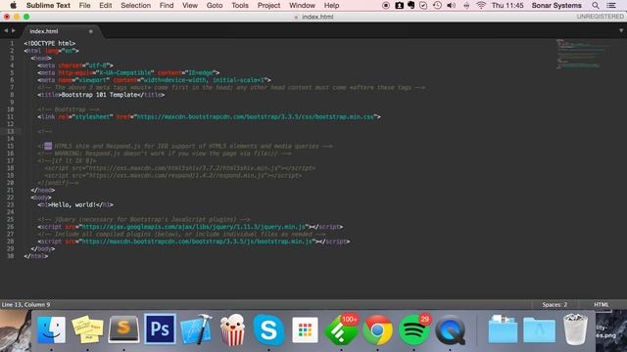Open the documents folder stack in Dock
The height and width of the screenshot is (352, 627).
503,330
